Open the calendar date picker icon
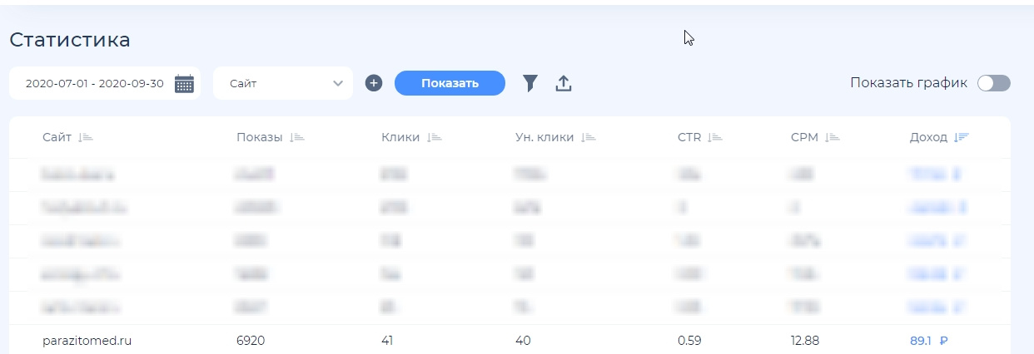1034x354 pixels. coord(184,83)
